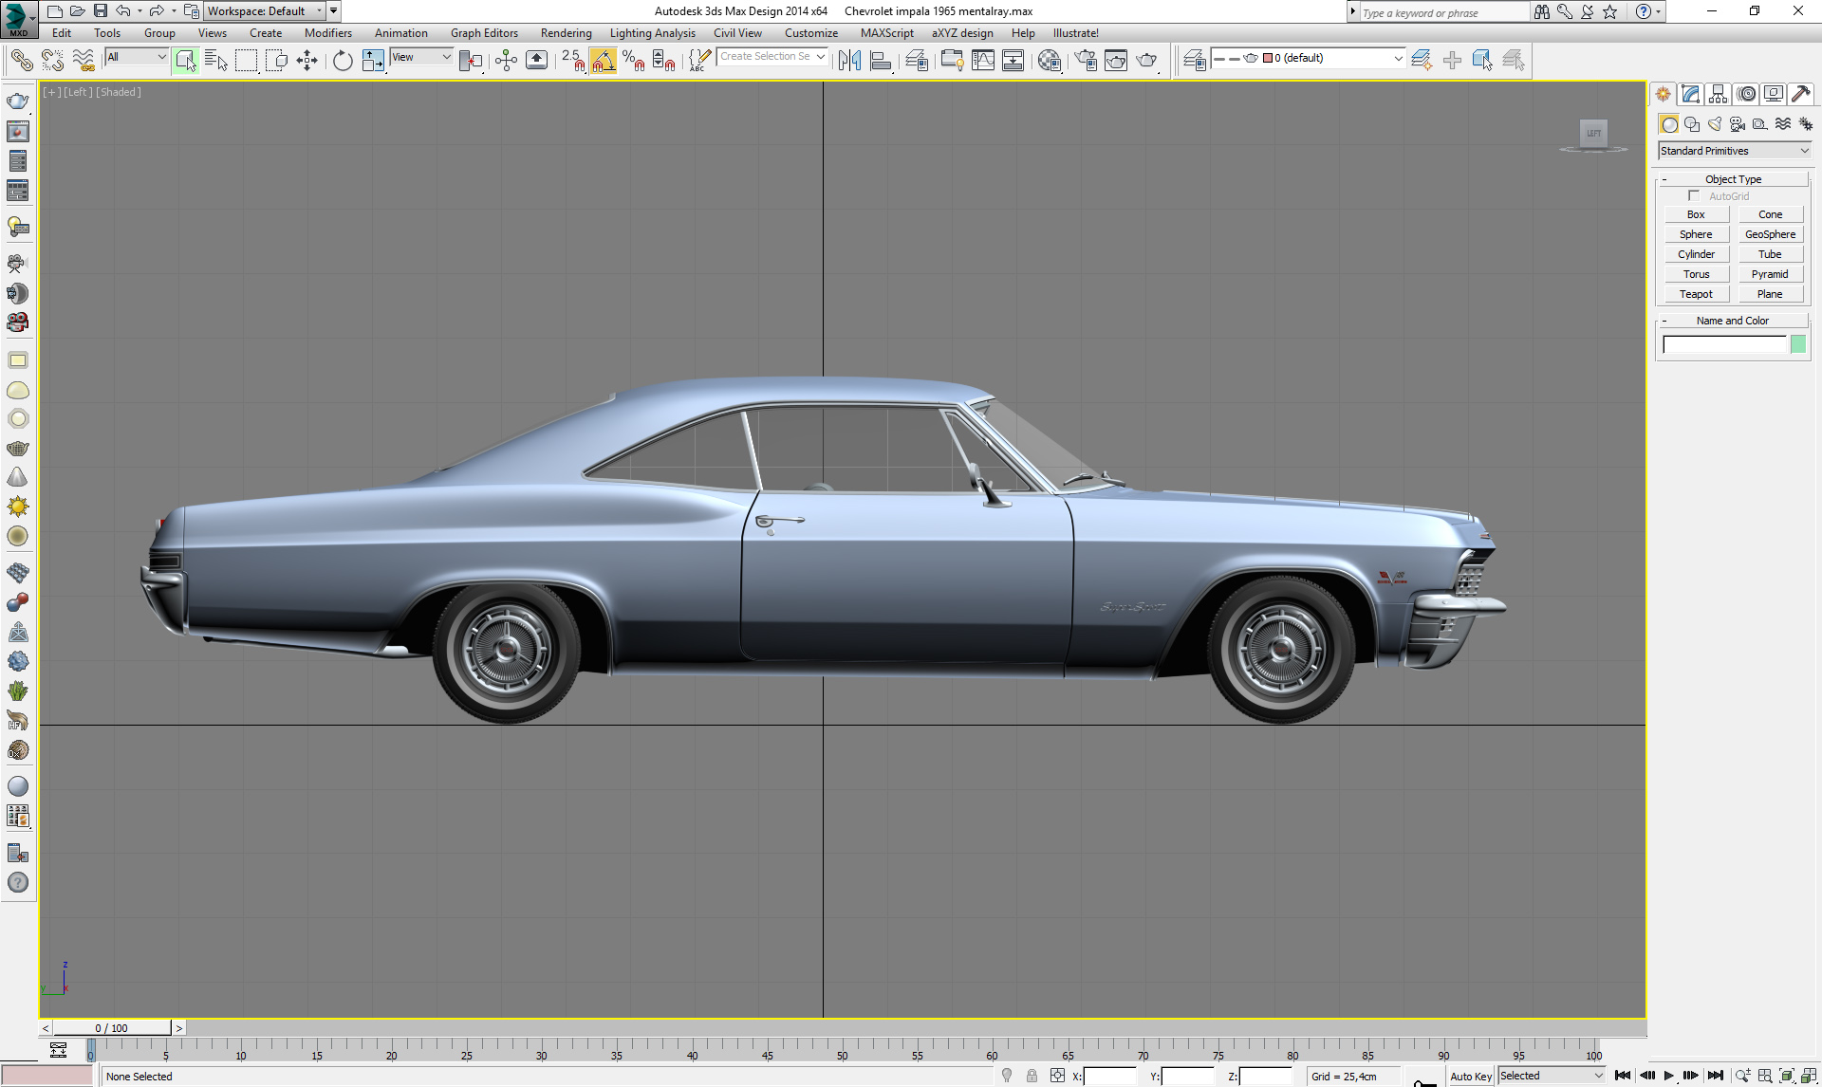Image resolution: width=1822 pixels, height=1087 pixels.
Task: Click the Sphere primitive button
Action: pyautogui.click(x=1696, y=234)
